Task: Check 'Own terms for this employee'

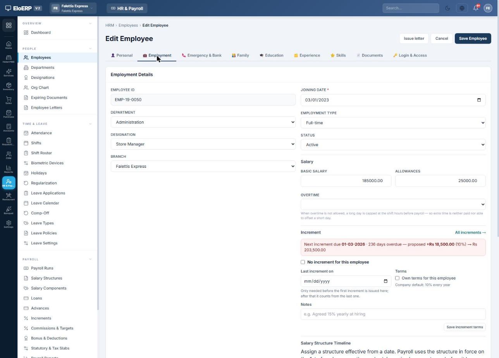Action: click(x=397, y=278)
